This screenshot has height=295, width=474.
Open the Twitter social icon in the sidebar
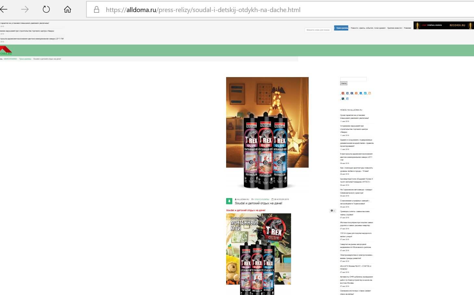click(x=365, y=93)
